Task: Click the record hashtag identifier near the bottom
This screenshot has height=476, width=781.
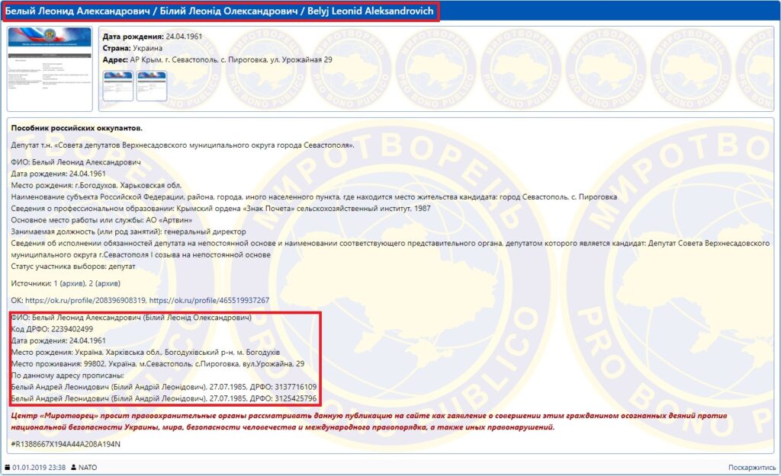Action: point(55,444)
